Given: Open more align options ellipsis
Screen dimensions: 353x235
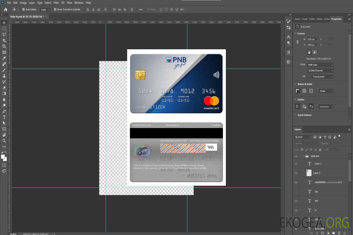Looking at the screenshot, I should click(141, 9).
